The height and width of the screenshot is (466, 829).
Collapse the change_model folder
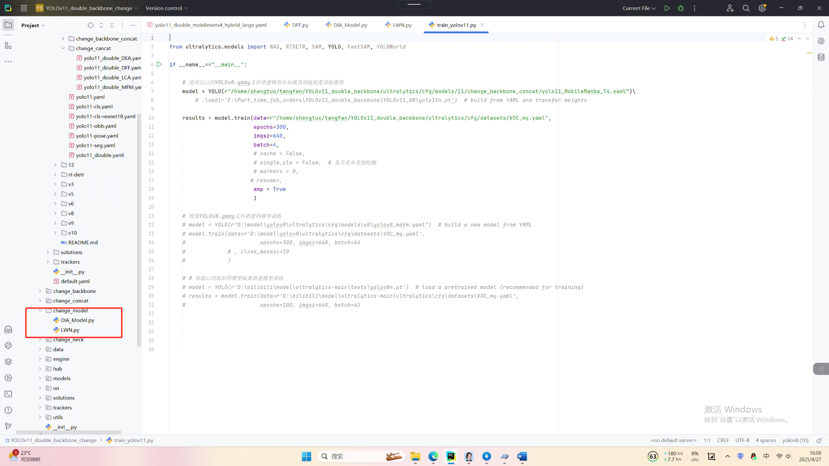coord(40,311)
